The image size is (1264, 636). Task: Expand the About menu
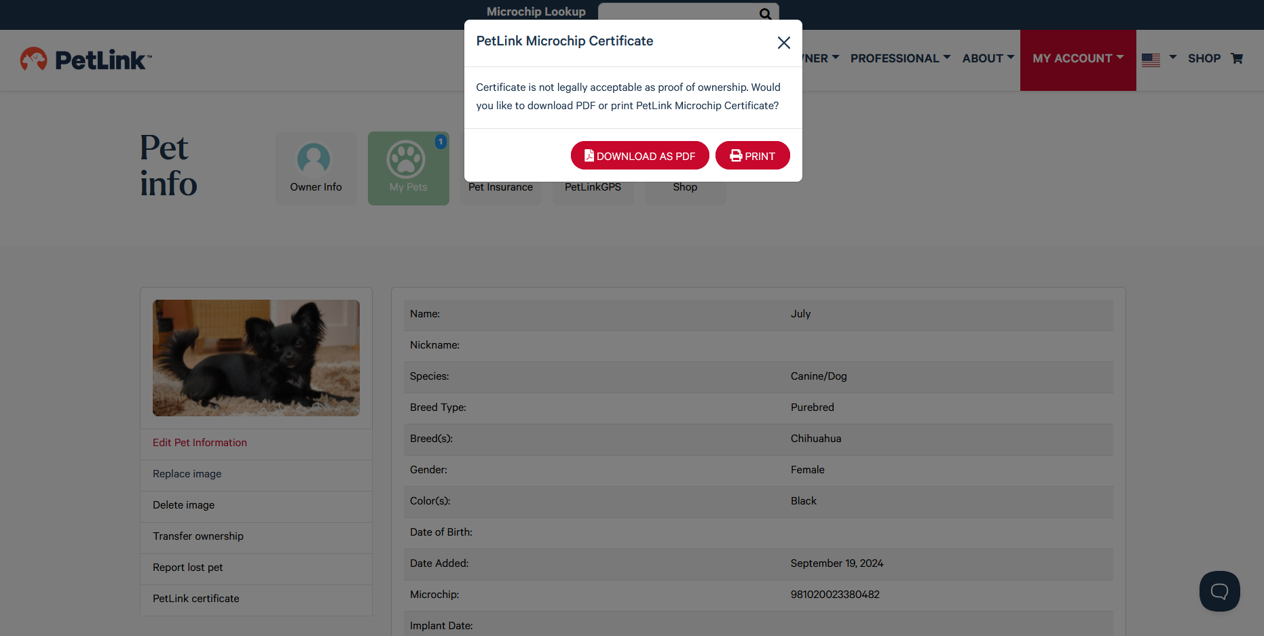pyautogui.click(x=988, y=58)
